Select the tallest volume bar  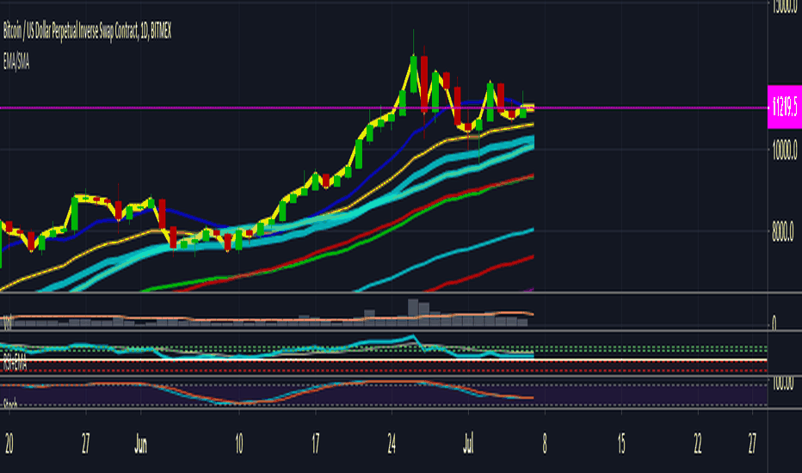point(413,313)
